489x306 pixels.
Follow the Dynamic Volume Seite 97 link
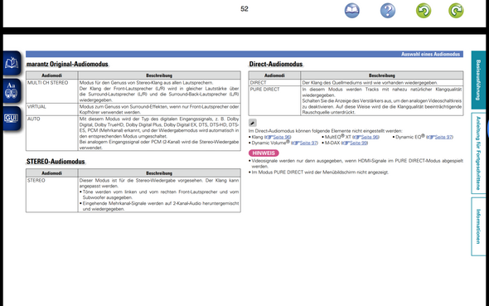pos(305,143)
